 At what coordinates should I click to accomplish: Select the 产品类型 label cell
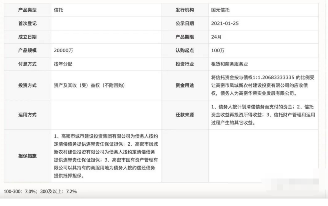(27, 10)
